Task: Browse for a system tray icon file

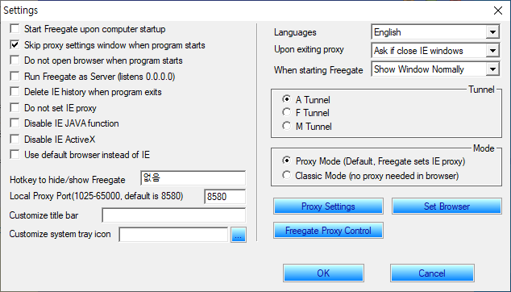Action: [x=239, y=235]
